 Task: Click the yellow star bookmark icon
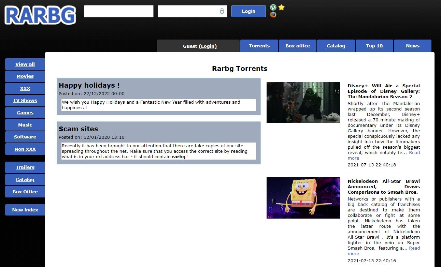point(281,8)
